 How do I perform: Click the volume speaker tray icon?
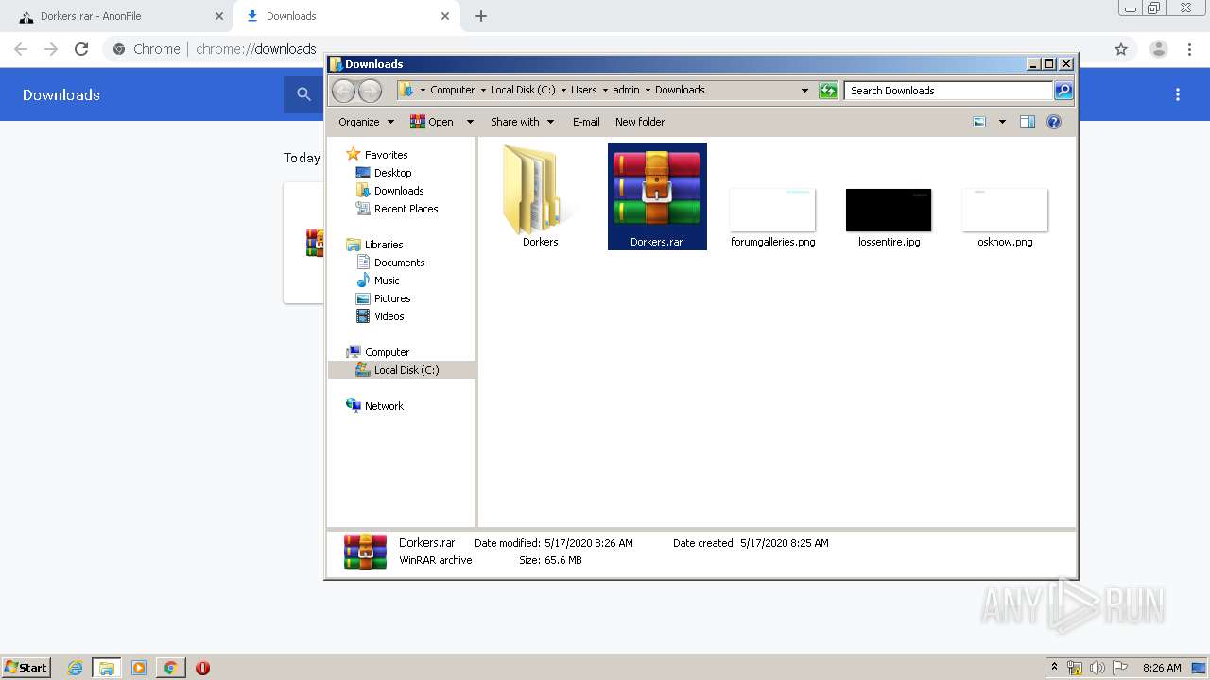[1097, 668]
